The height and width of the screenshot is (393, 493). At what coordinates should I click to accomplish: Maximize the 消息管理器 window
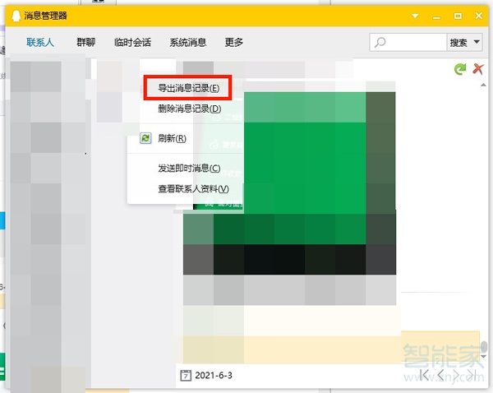pos(458,16)
